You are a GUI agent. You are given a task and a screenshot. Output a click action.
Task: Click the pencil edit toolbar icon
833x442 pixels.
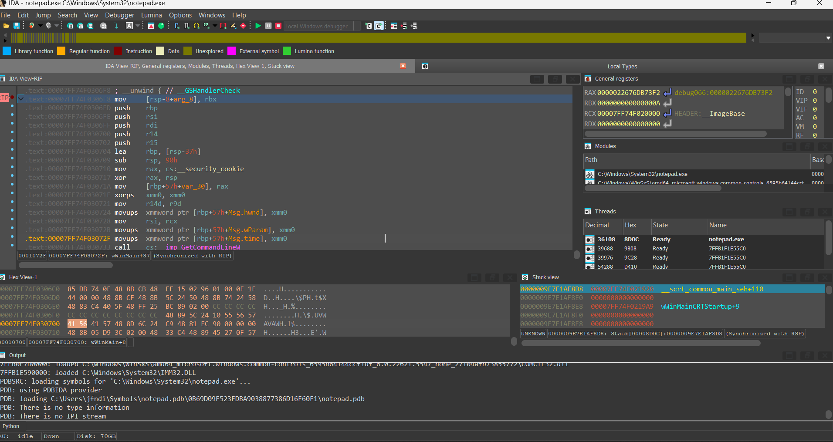233,26
